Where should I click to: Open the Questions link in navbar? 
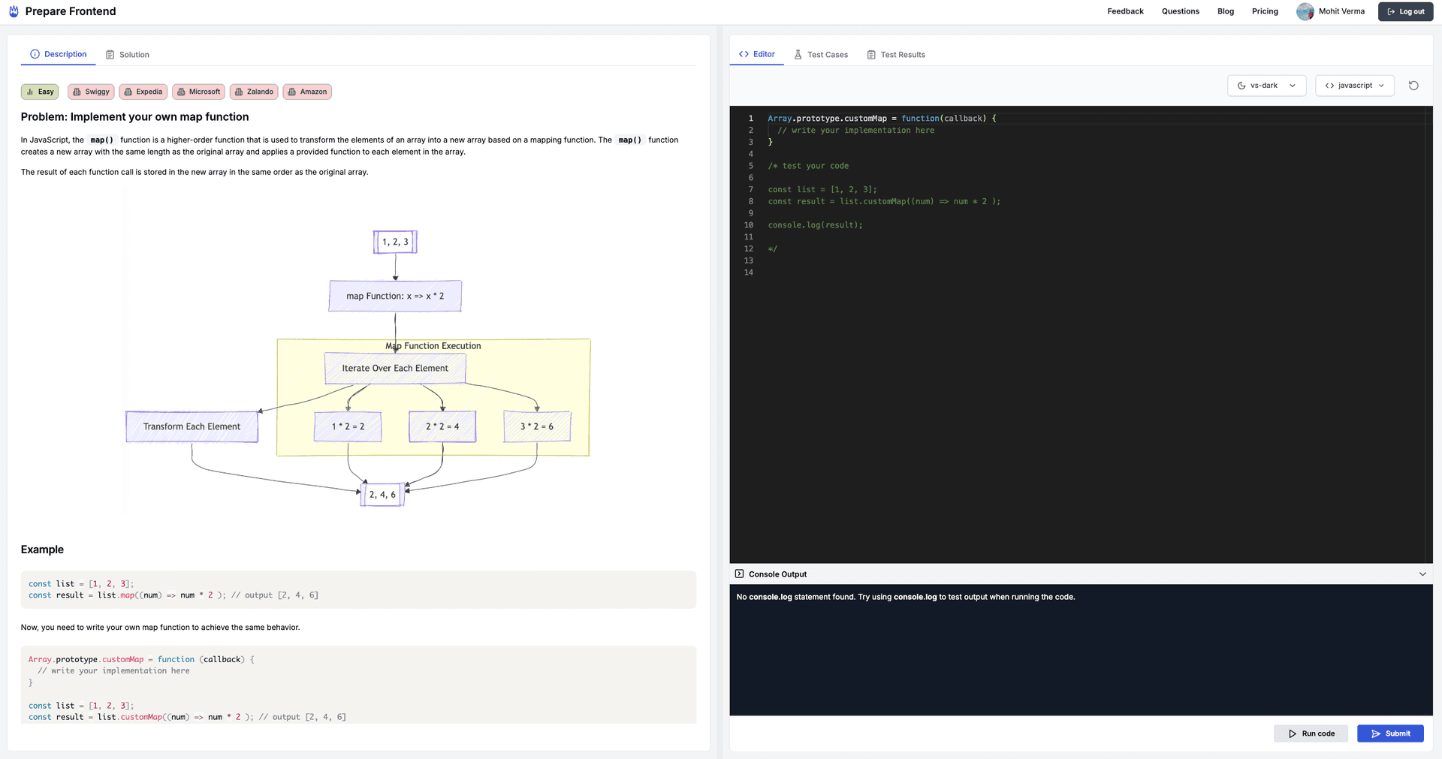click(x=1180, y=11)
